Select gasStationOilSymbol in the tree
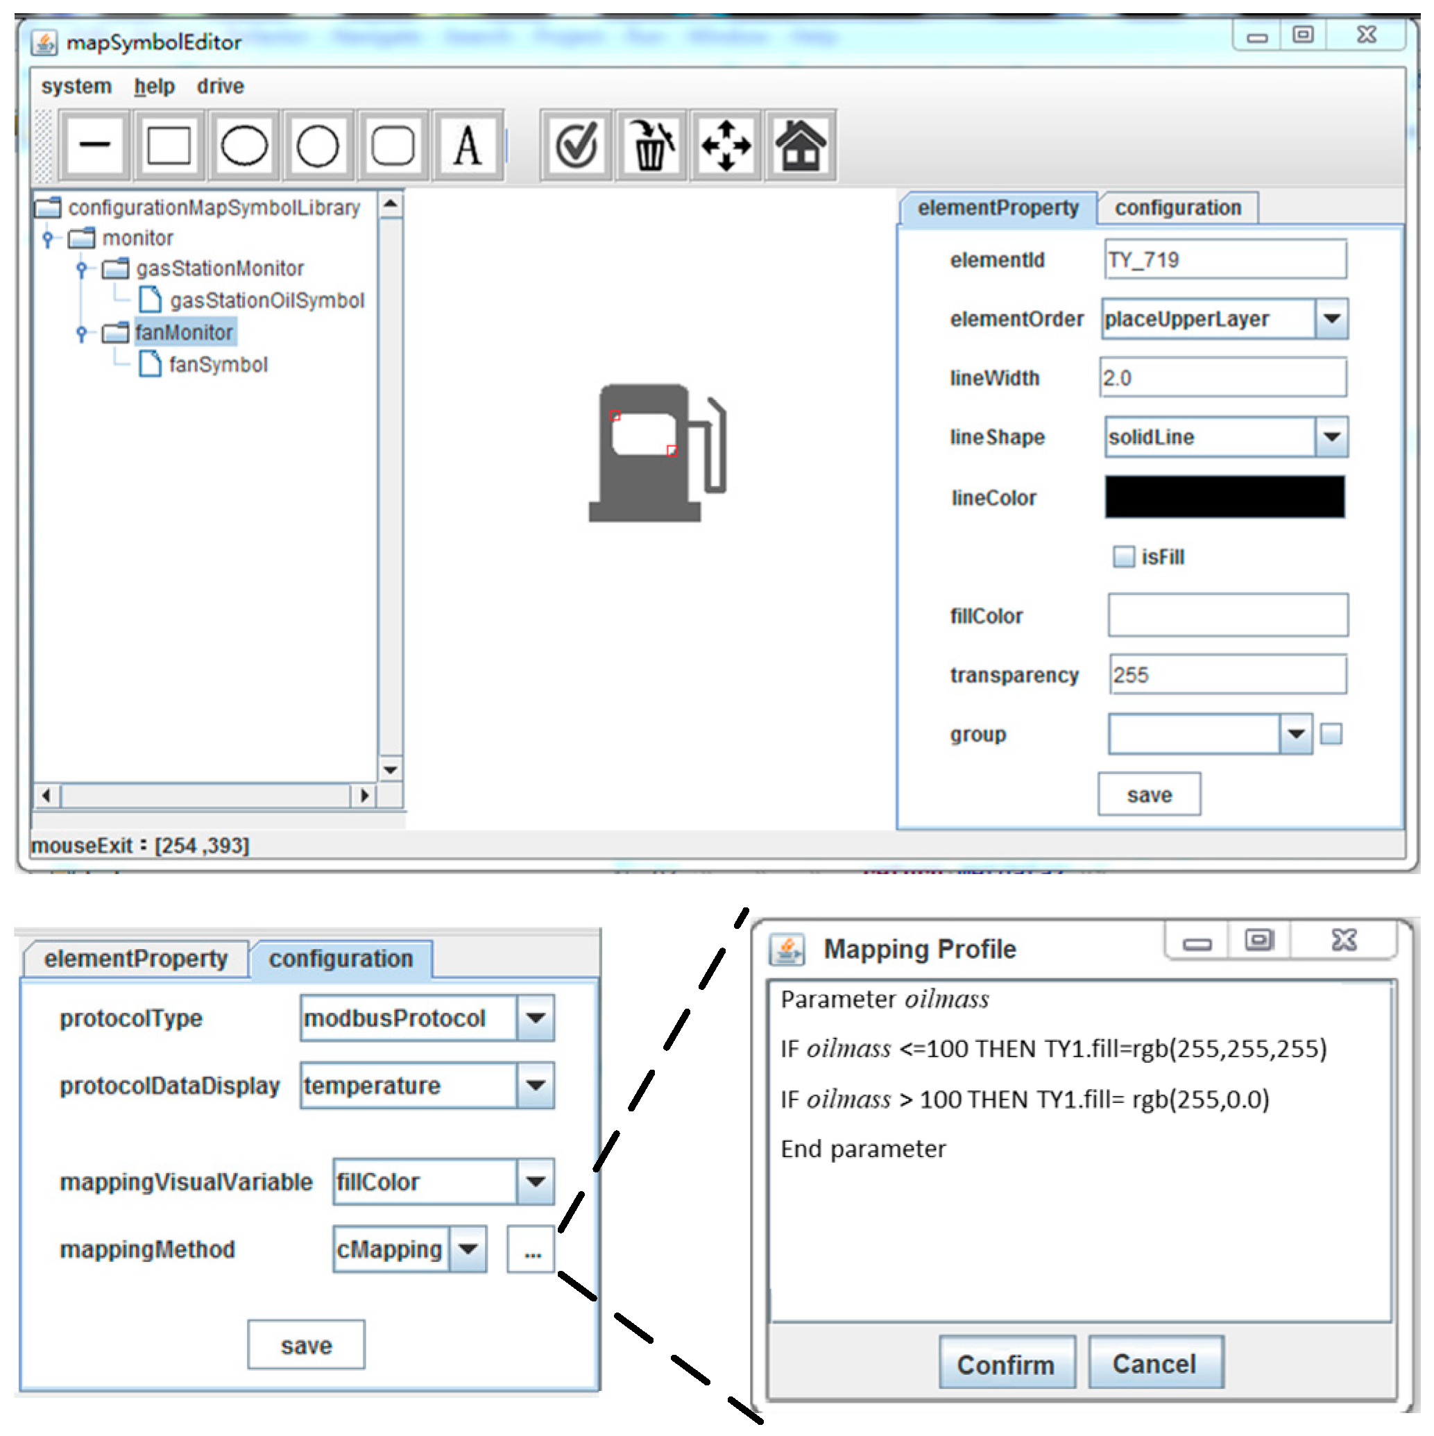1434x1436 pixels. pyautogui.click(x=266, y=300)
